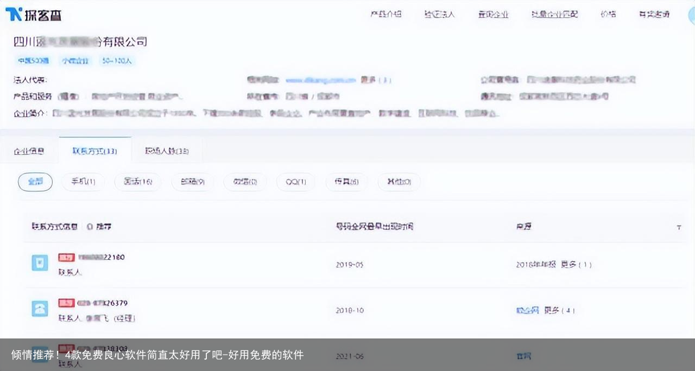Click the 探客查 logo in top left
Viewport: 695px width, 371px height.
[34, 14]
